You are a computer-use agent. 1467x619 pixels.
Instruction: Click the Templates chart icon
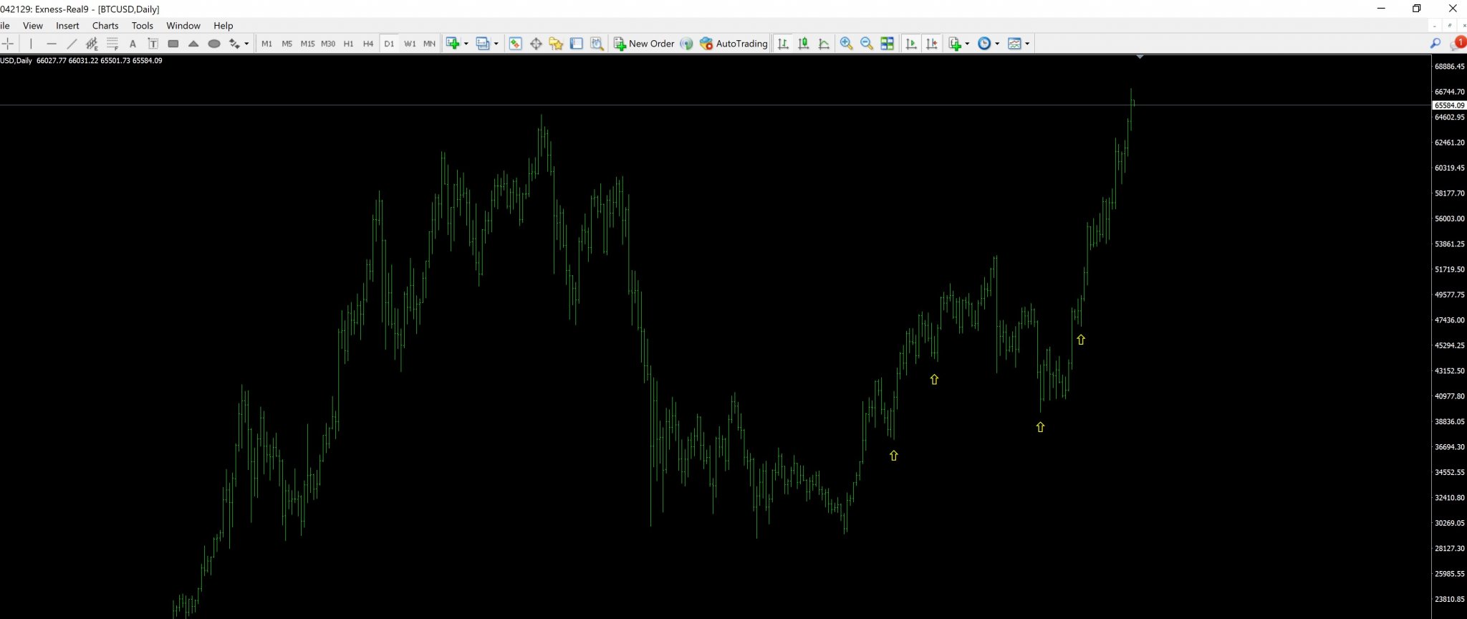point(1014,44)
